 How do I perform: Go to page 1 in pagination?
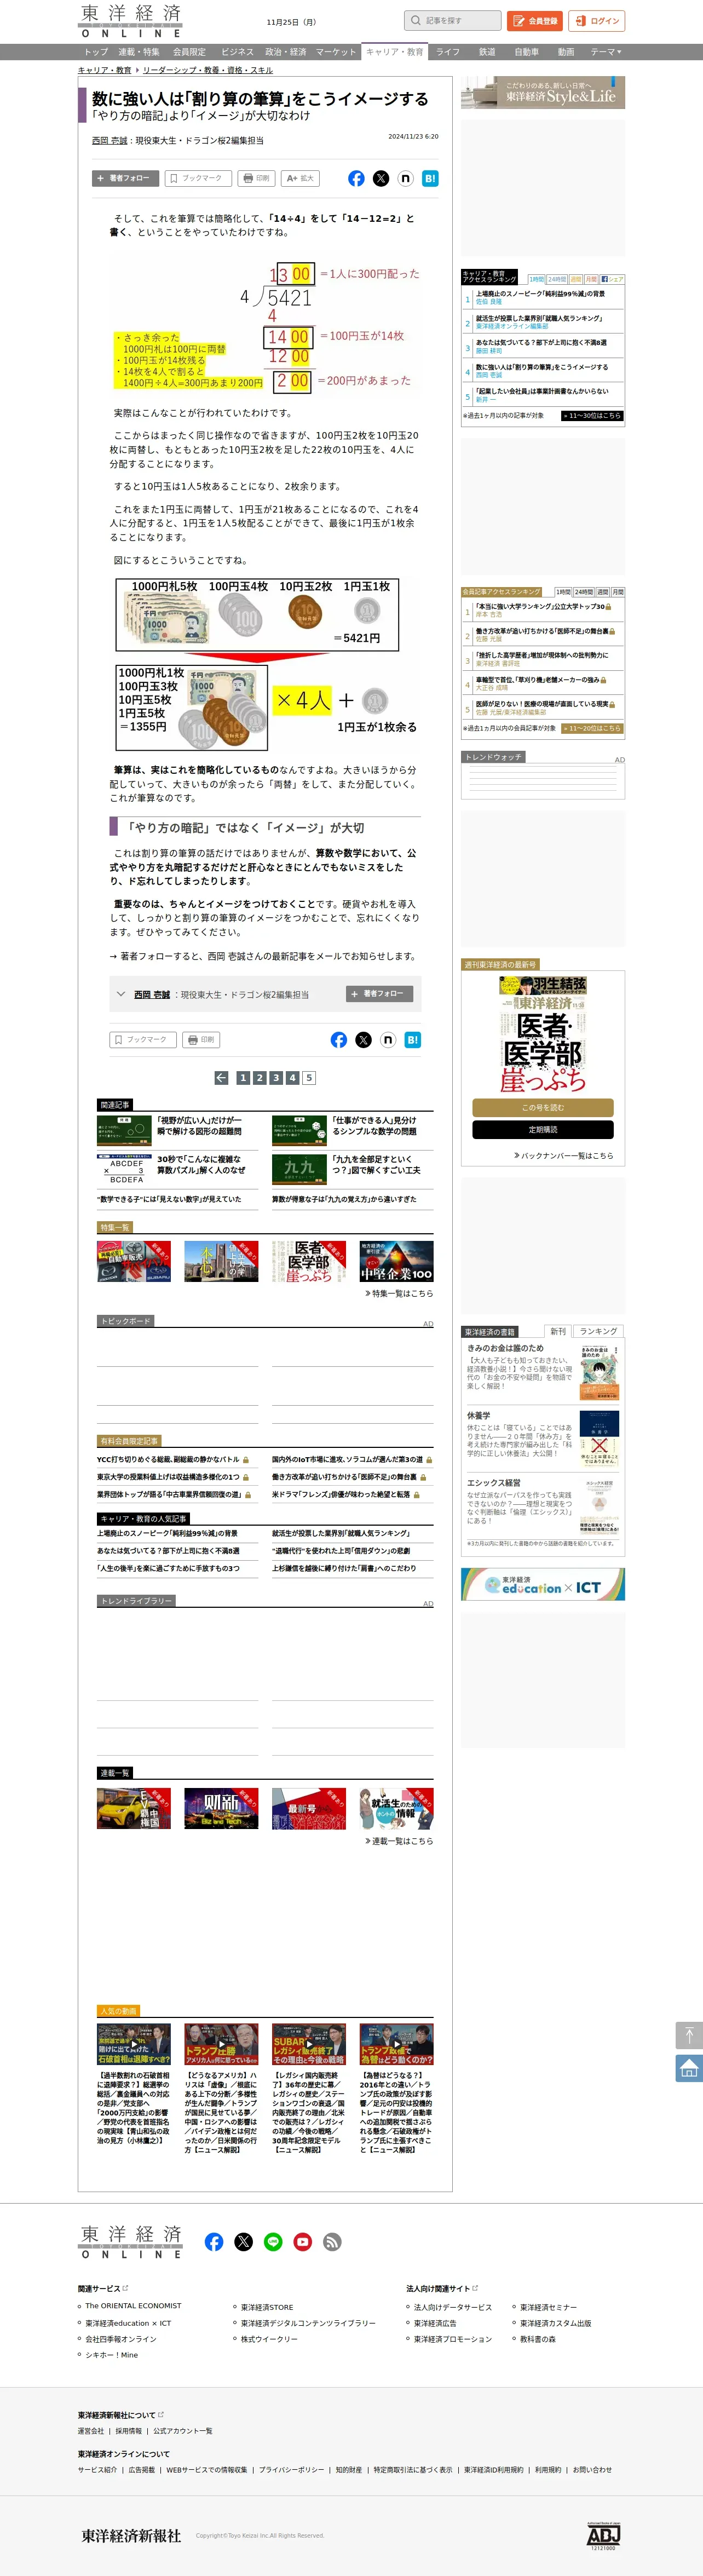pos(243,1077)
